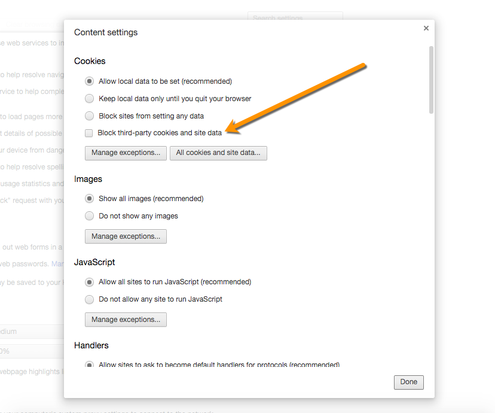The height and width of the screenshot is (413, 495).
Task: Open Manage exceptions under Cookies
Action: 126,153
